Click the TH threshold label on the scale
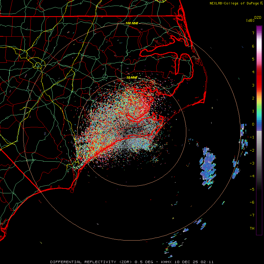The image size is (264, 264). coord(252,229)
